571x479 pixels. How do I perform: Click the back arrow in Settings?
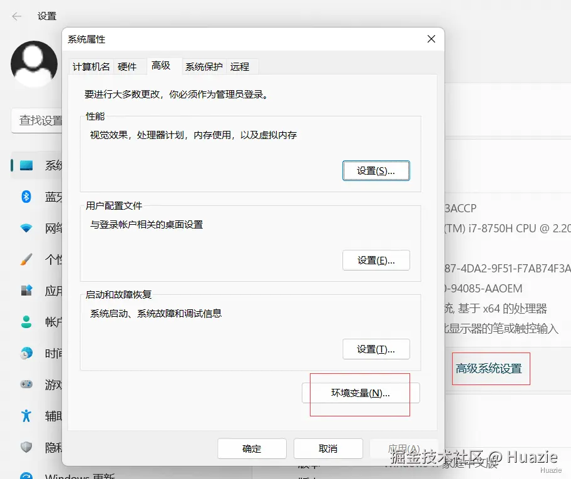17,16
